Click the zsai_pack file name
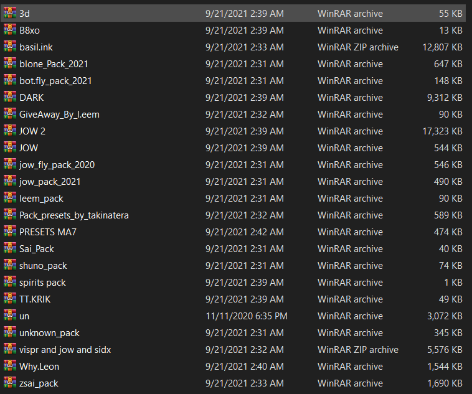This screenshot has width=472, height=394. tap(39, 383)
